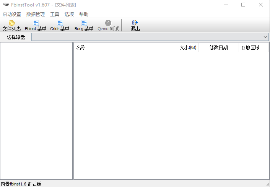
Task: Sort files by 名称 column
Action: [x=118, y=47]
